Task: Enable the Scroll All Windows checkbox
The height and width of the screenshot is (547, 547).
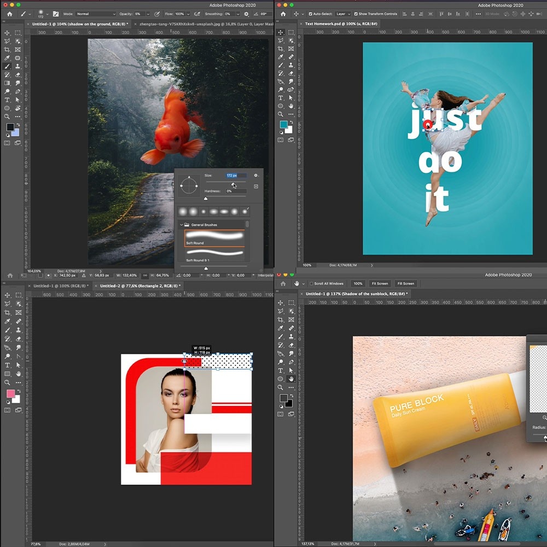Action: tap(311, 283)
